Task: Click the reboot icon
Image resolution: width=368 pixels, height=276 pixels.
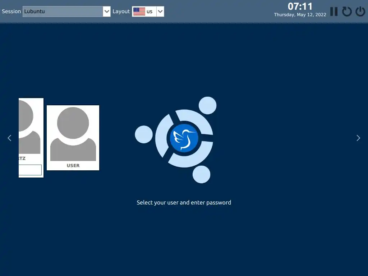Action: 347,11
